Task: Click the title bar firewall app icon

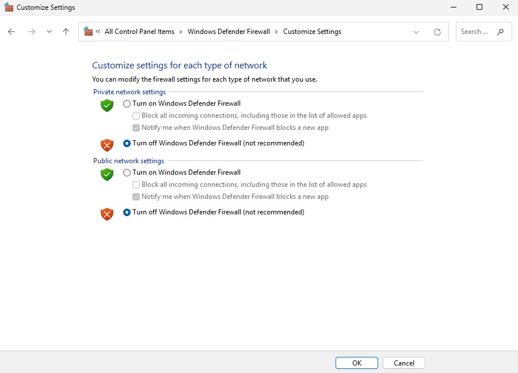Action: (x=9, y=7)
